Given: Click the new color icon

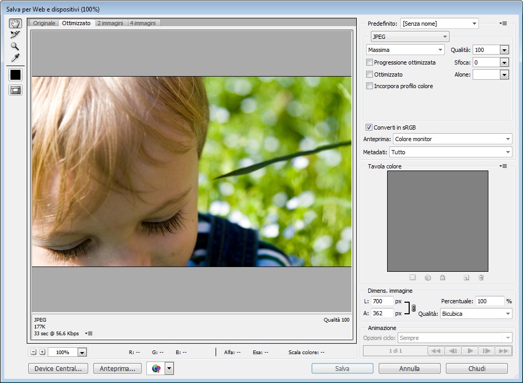Looking at the screenshot, I should (466, 278).
